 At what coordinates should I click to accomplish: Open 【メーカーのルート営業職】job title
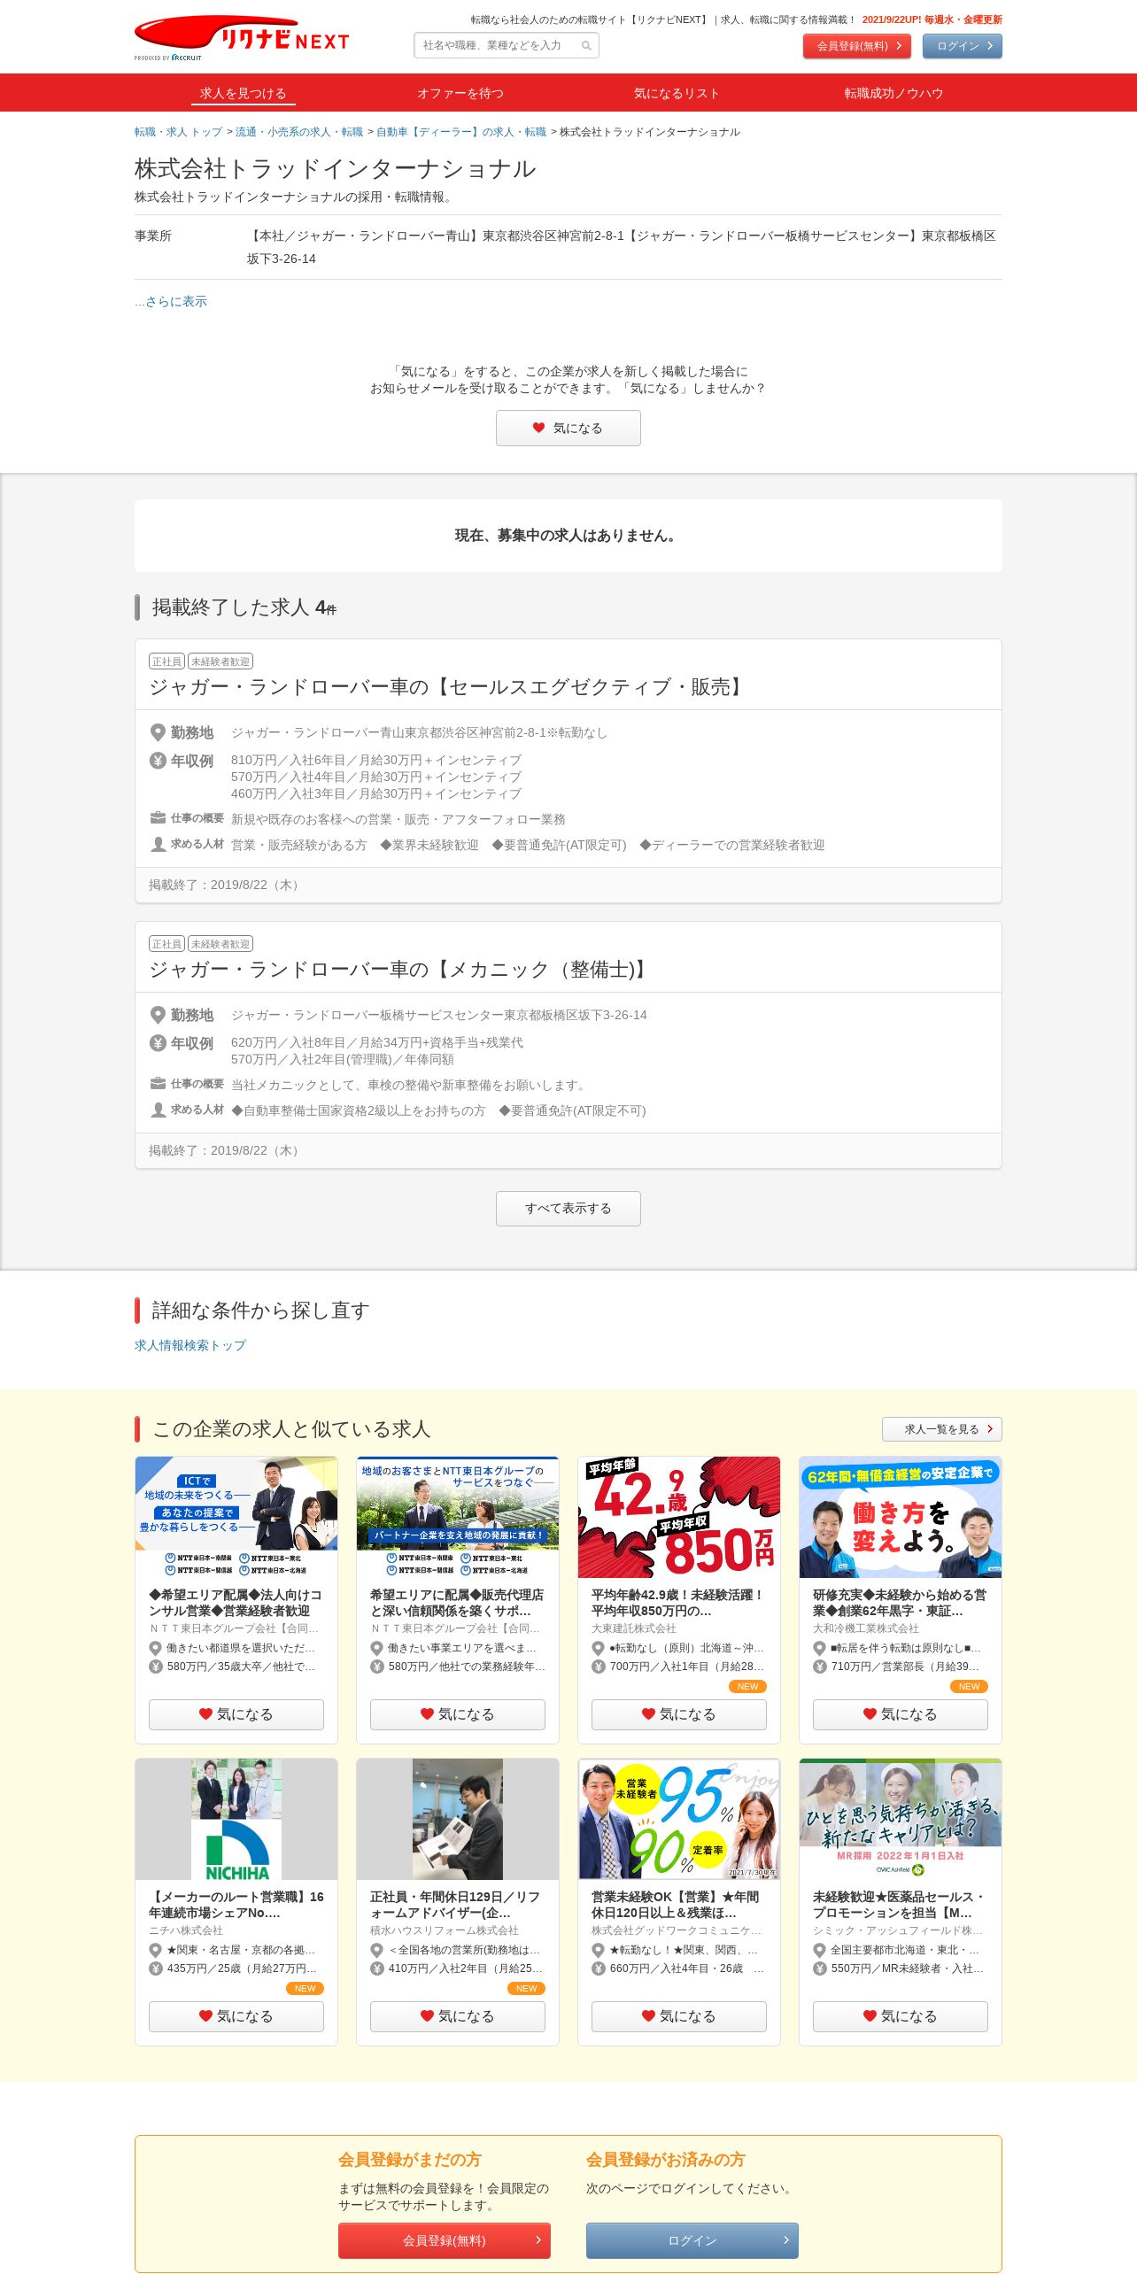point(236,1905)
